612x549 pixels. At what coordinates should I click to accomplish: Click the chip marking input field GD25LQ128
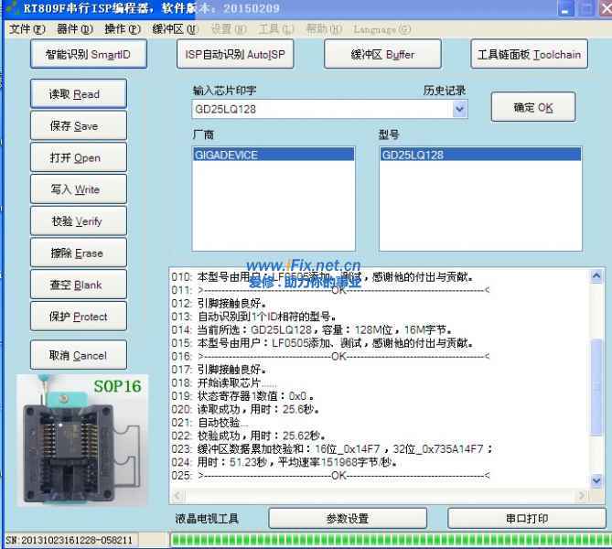pos(322,109)
